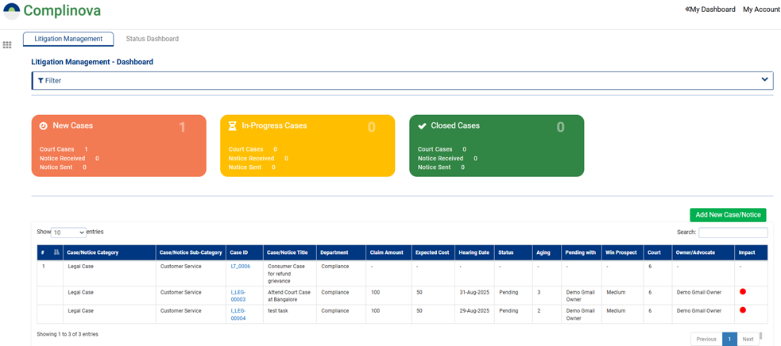Viewport: 781px width, 346px height.
Task: Click the red impact dot for L_LEG-00003
Action: pos(743,292)
